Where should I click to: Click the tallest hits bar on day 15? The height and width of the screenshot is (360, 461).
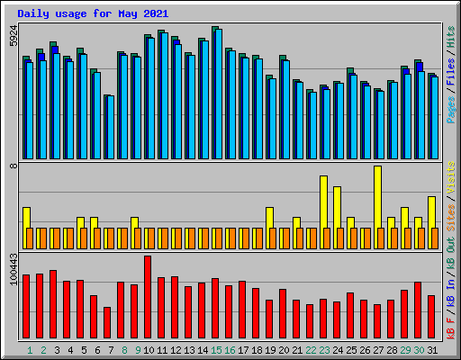point(213,93)
